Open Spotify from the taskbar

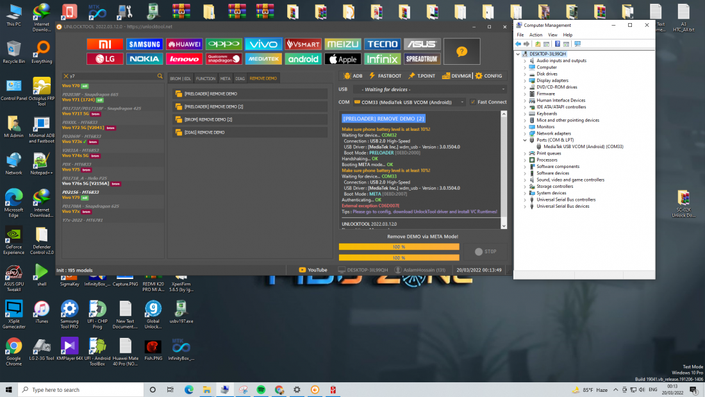coord(261,390)
